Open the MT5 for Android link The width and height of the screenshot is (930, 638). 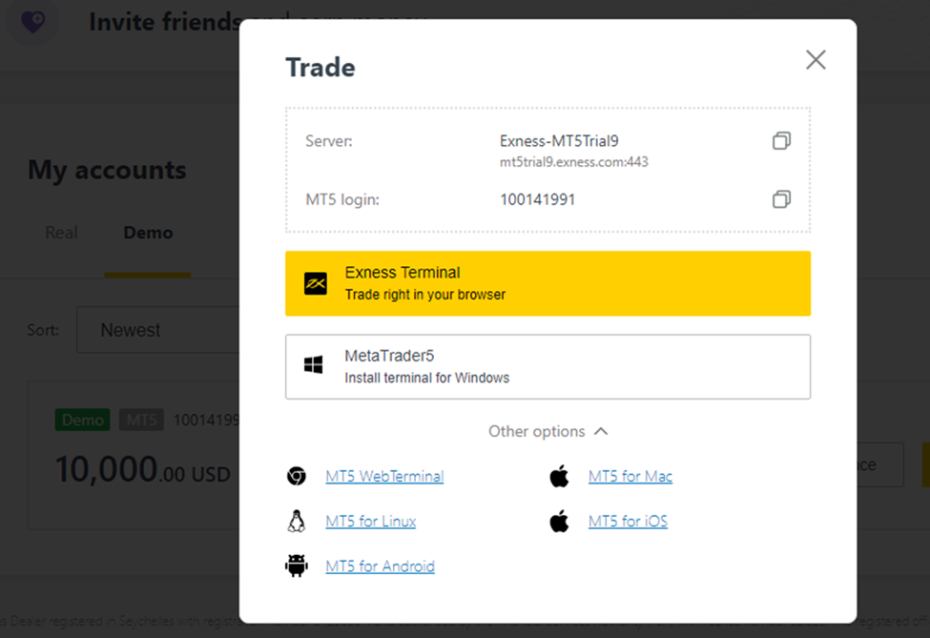[381, 566]
